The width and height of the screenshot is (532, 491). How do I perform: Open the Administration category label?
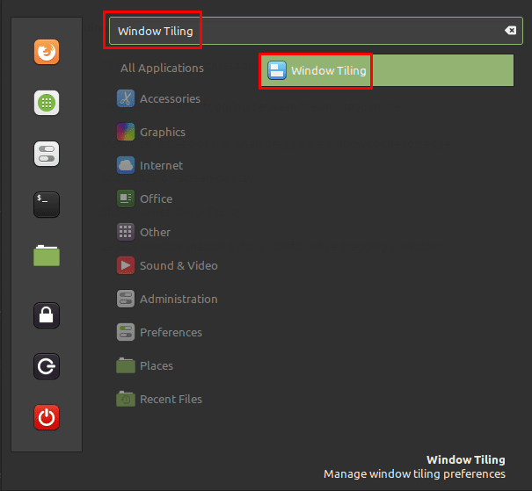coord(179,300)
